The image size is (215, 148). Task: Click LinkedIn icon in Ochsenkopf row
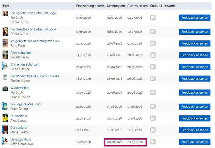[x=153, y=130]
